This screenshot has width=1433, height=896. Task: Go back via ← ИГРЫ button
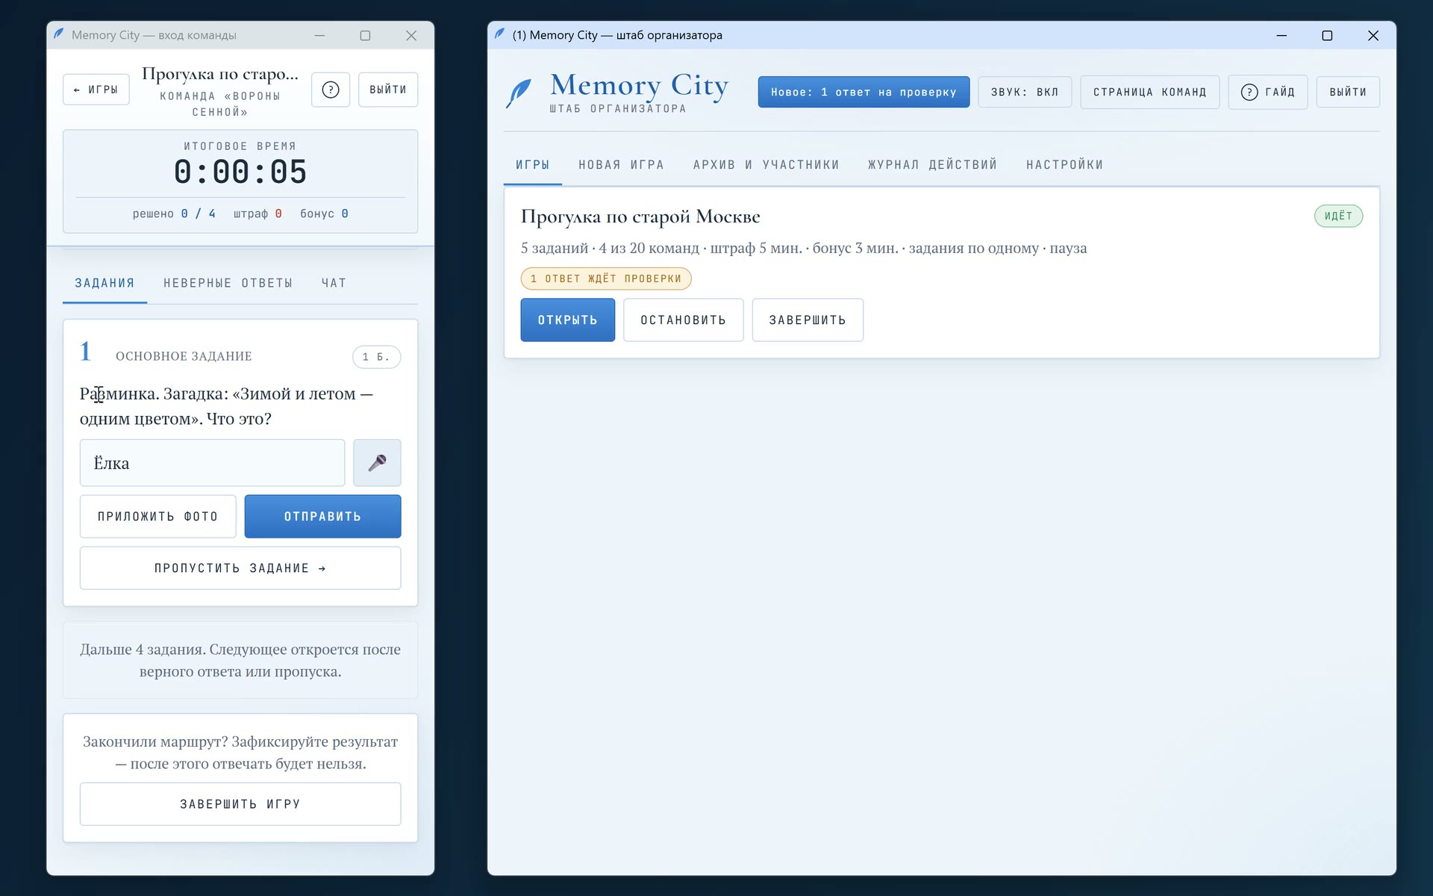(96, 90)
